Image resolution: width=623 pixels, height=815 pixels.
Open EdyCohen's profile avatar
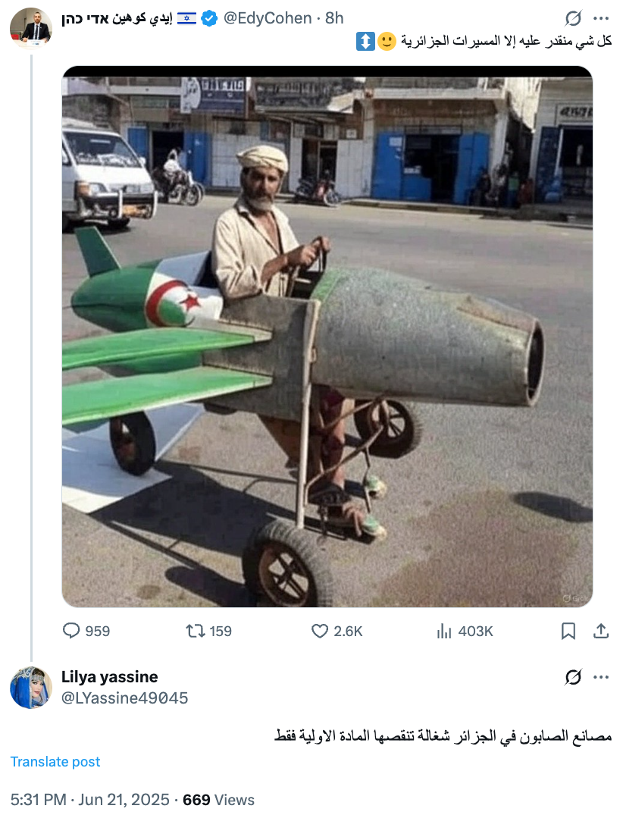30,28
